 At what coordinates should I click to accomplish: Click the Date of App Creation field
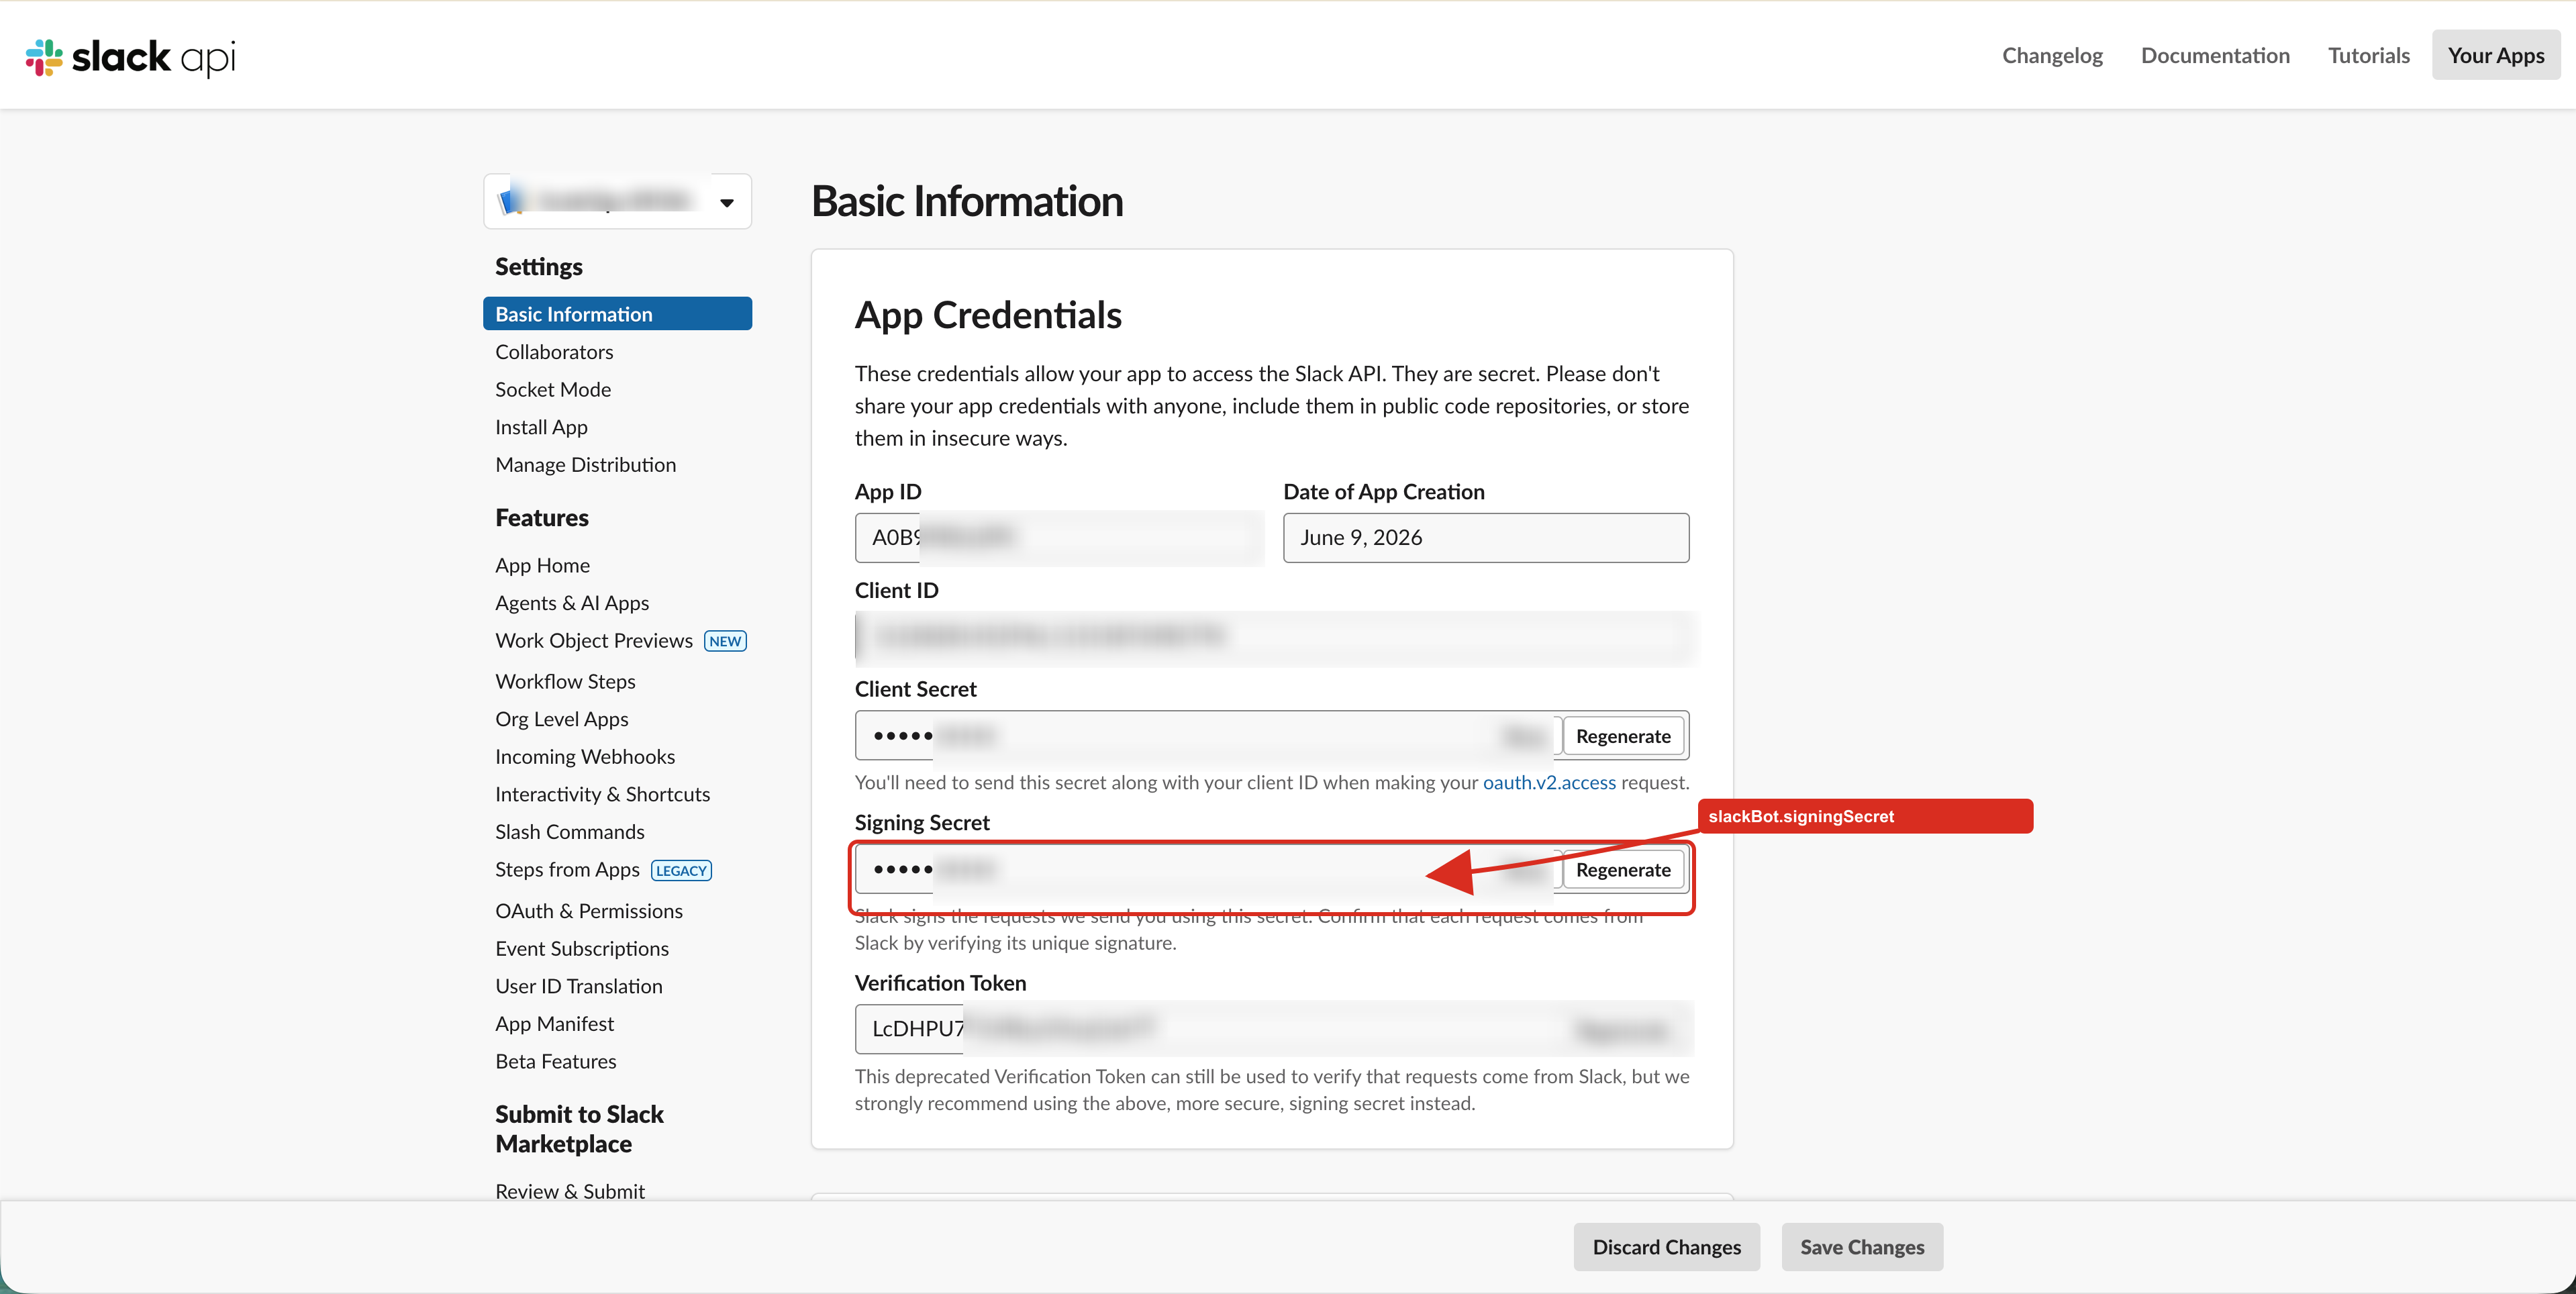click(1486, 538)
